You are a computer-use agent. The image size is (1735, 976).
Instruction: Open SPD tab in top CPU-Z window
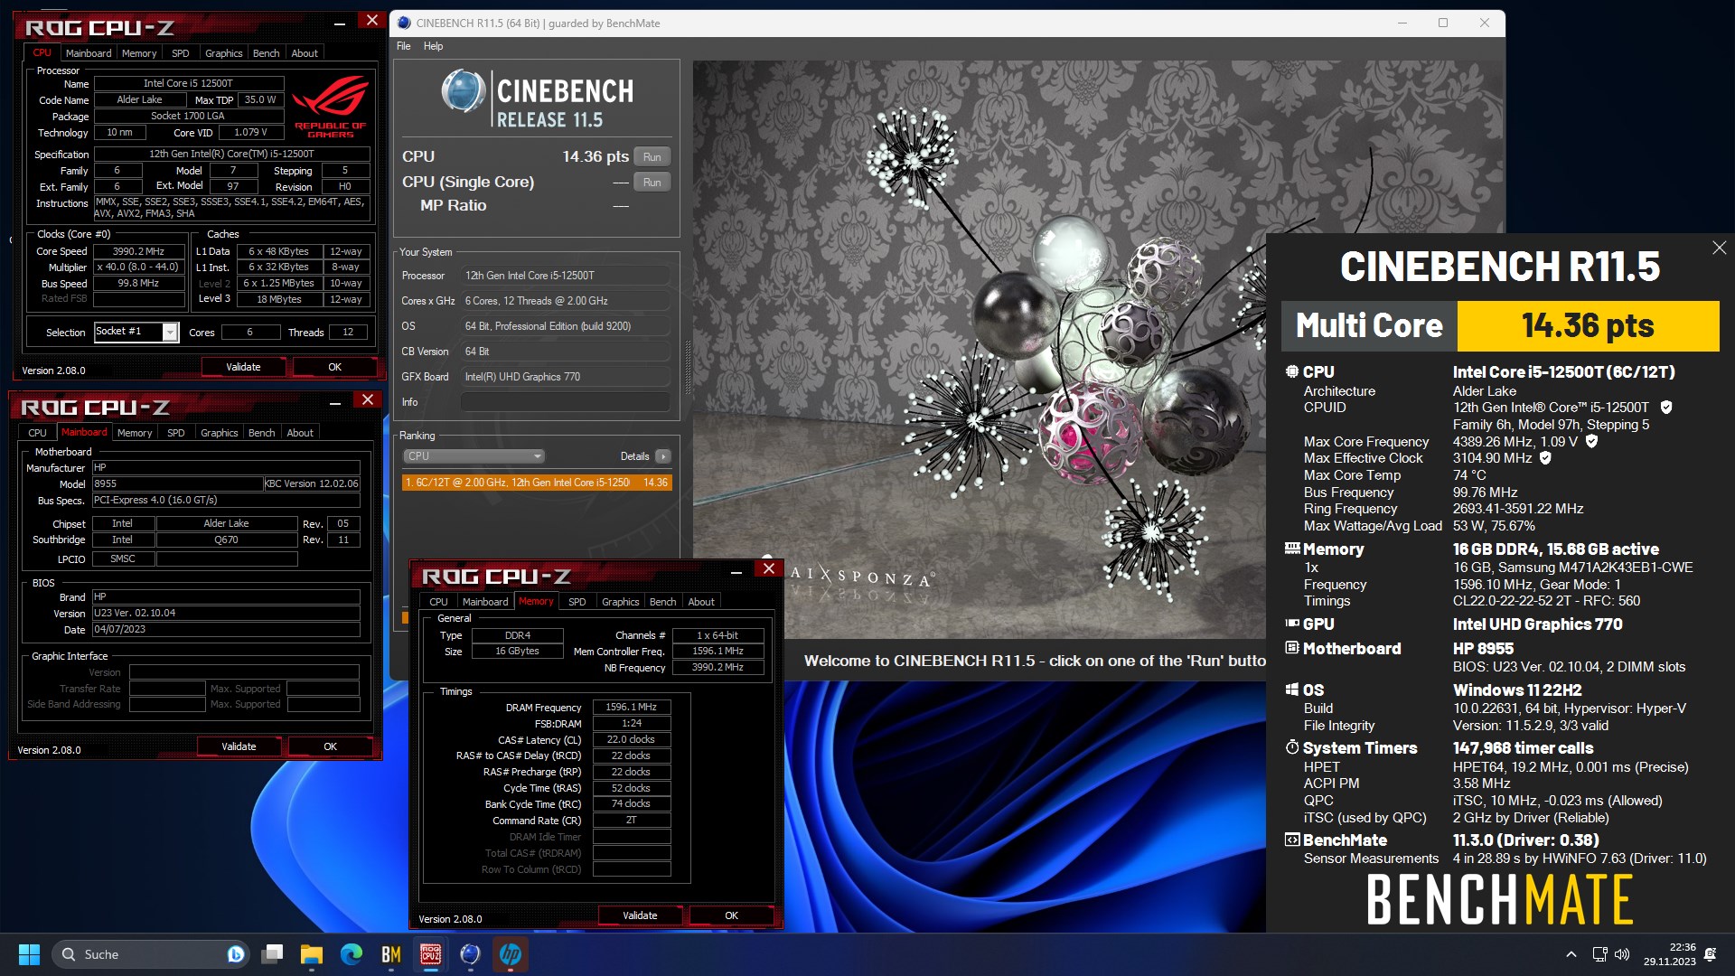181,53
